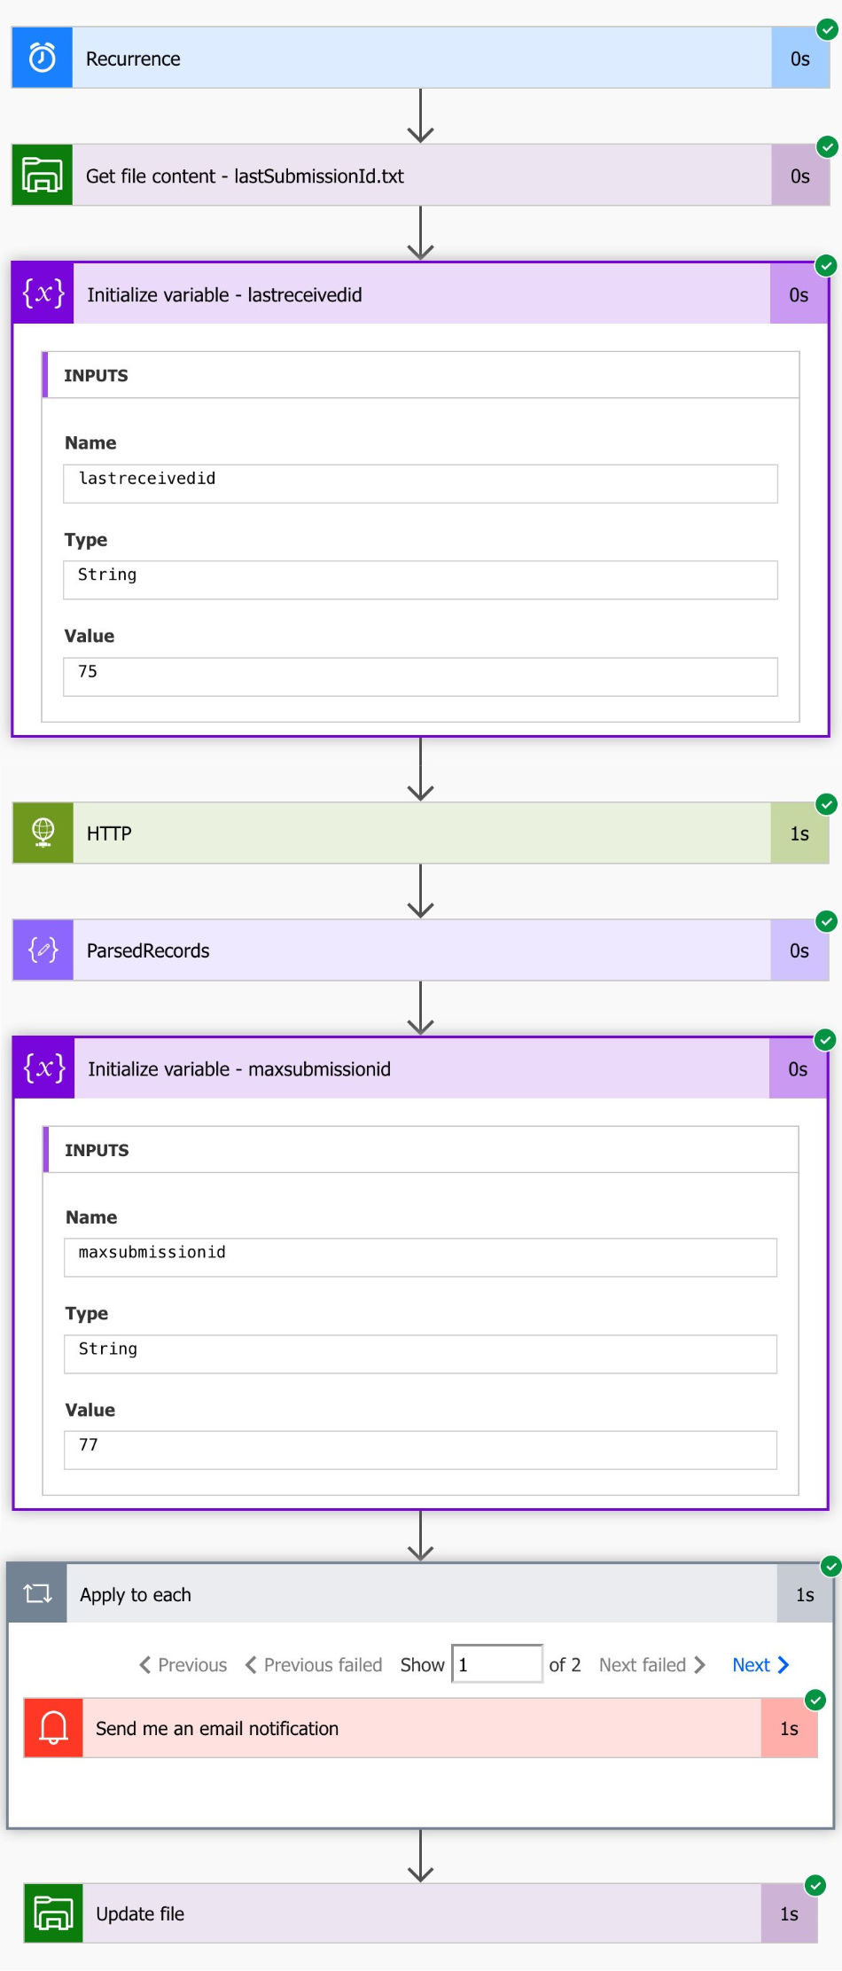Click the Get file content OneDrive icon
Viewport: 842px width, 1971px height.
[41, 176]
